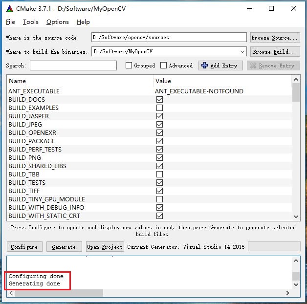307x304 pixels.
Task: Click the 'Generating done' log line
Action: click(x=34, y=283)
